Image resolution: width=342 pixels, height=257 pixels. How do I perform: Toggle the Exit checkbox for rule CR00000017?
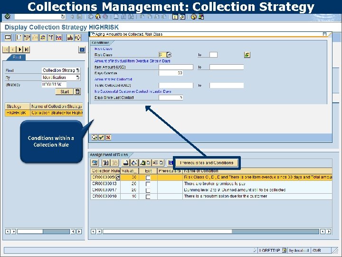tap(148, 190)
